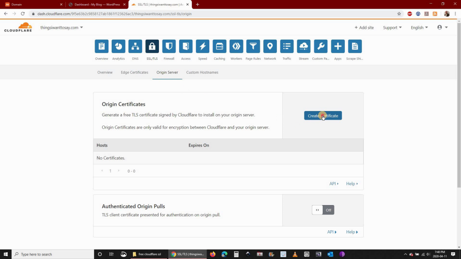Open the Access section icon
The width and height of the screenshot is (461, 259).
click(186, 46)
